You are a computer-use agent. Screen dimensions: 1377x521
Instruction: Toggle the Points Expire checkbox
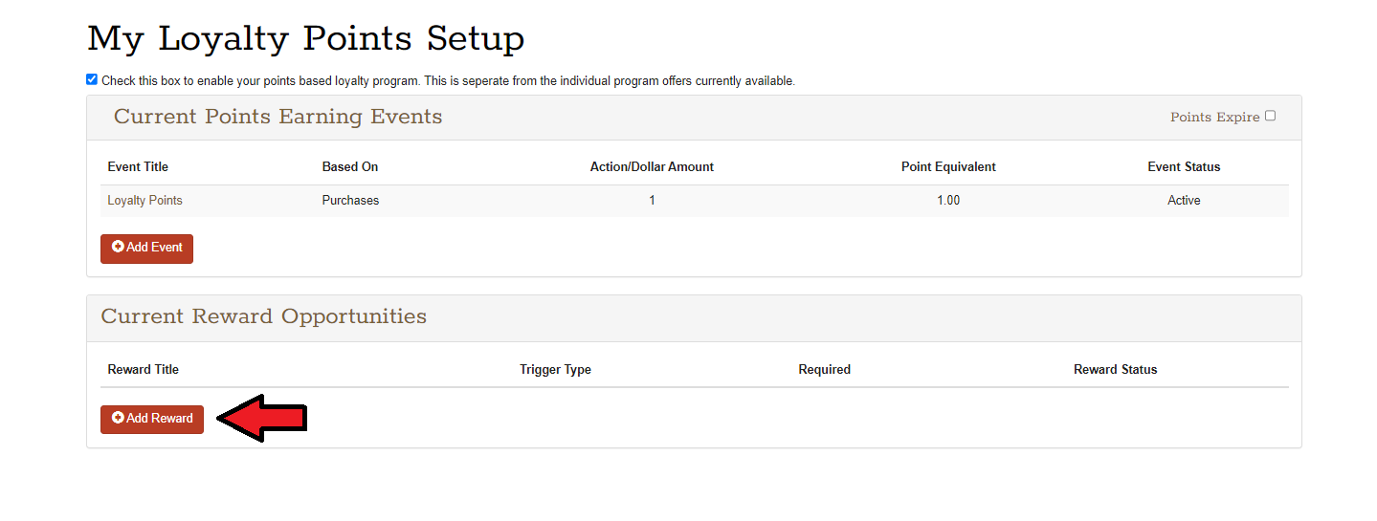pos(1271,116)
